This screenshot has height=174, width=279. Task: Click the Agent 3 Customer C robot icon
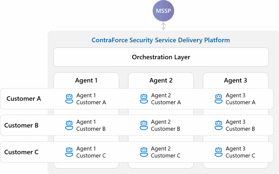pyautogui.click(x=219, y=152)
